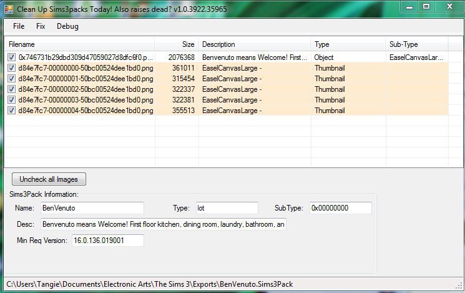Toggle checkbox for d84e7fc7-00000002 thumbnail row
The image size is (465, 293).
11,89
